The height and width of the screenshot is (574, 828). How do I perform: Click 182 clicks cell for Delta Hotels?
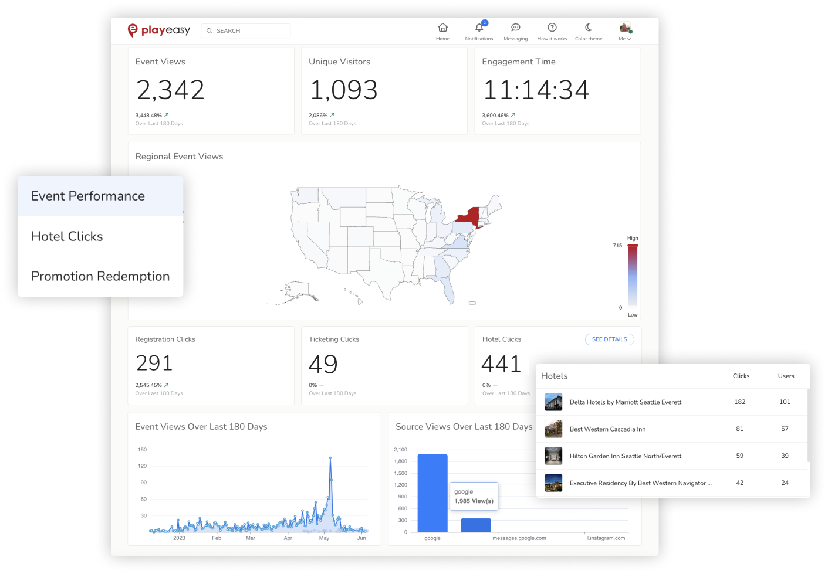(x=740, y=402)
